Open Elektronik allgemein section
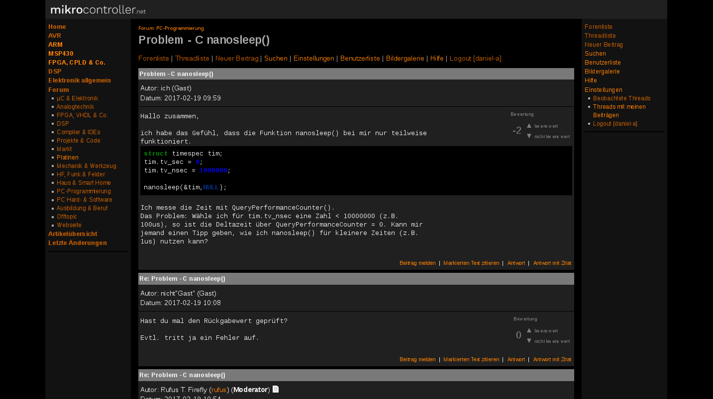 80,80
